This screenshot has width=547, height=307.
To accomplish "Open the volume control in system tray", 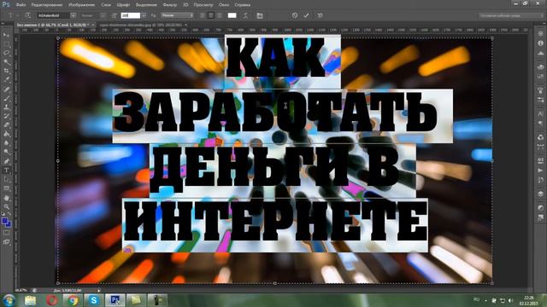I will [x=510, y=300].
